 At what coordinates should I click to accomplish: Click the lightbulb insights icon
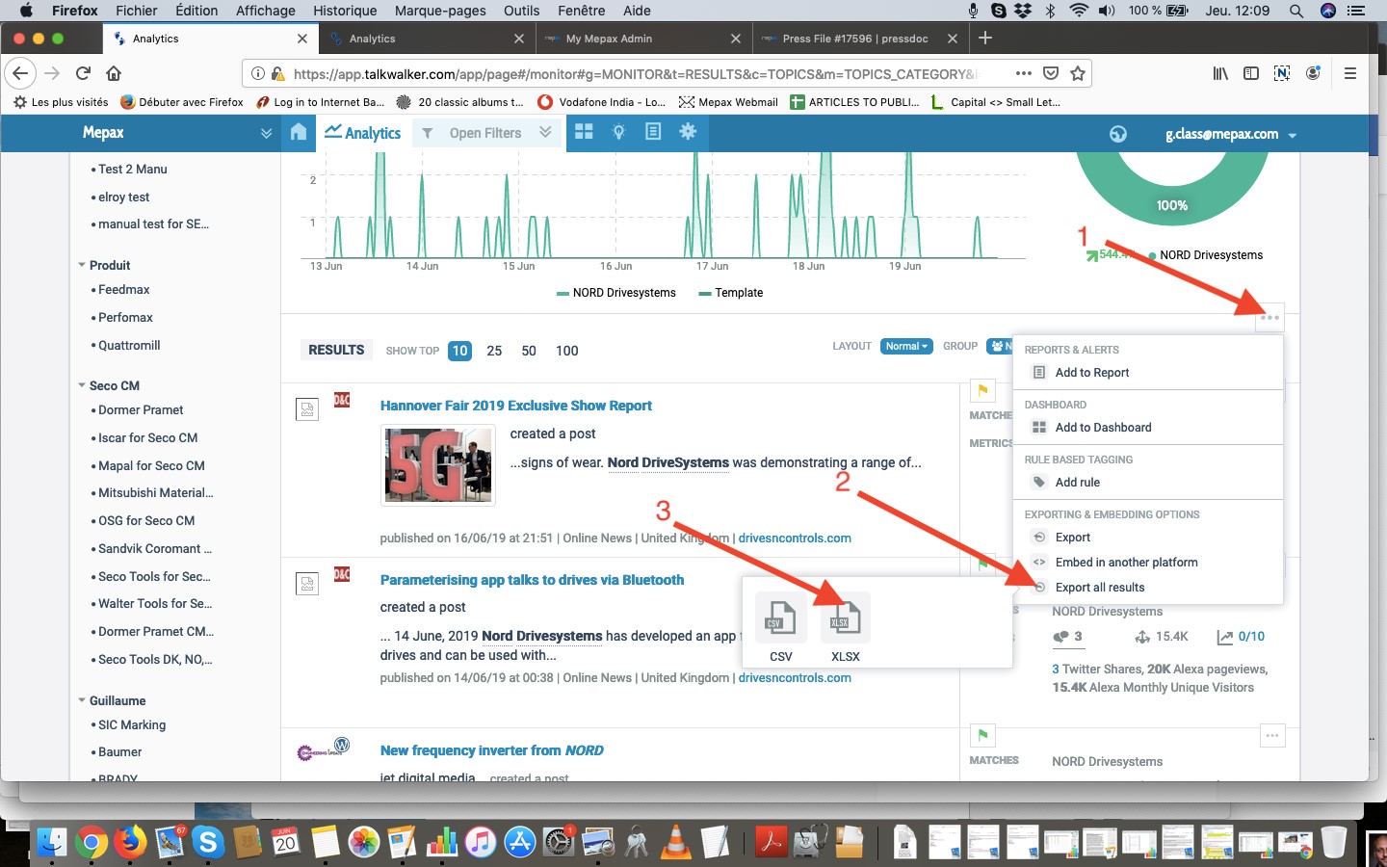[x=619, y=133]
